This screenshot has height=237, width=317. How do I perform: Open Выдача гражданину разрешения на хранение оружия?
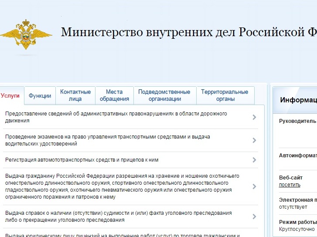pos(122,186)
